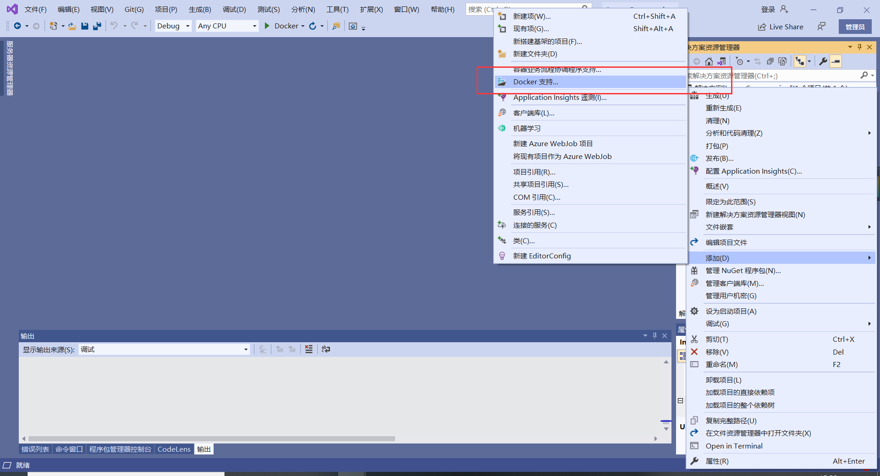880x476 pixels.
Task: Click the Collapse All icon in Solution Explorer
Action: click(x=770, y=61)
